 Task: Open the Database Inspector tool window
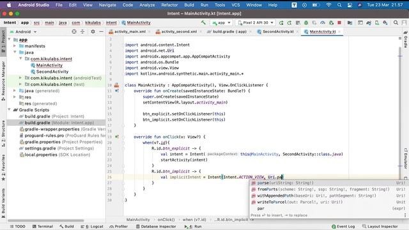(x=156, y=226)
